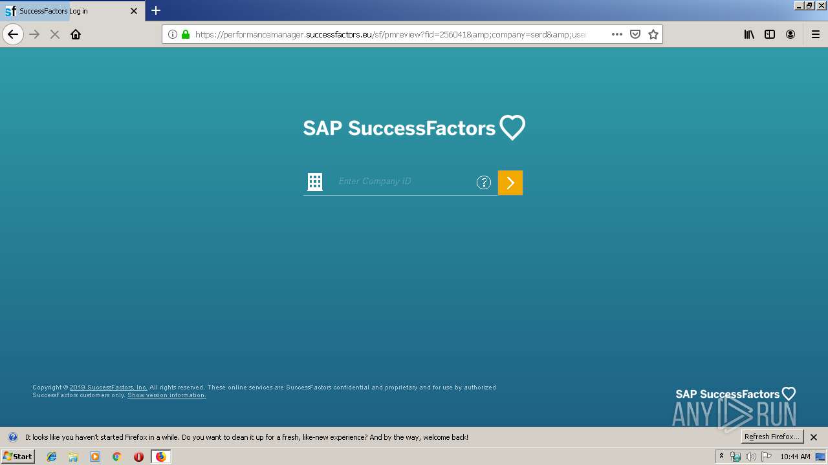
Task: Click network icon in system tray
Action: (735, 457)
